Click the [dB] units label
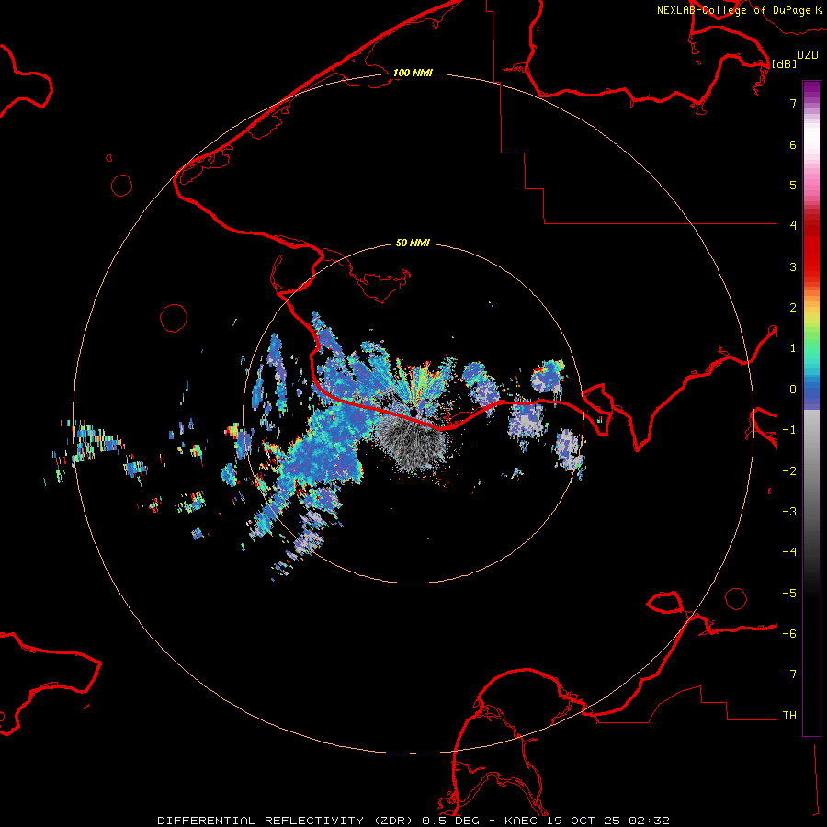The image size is (827, 827). click(x=784, y=63)
